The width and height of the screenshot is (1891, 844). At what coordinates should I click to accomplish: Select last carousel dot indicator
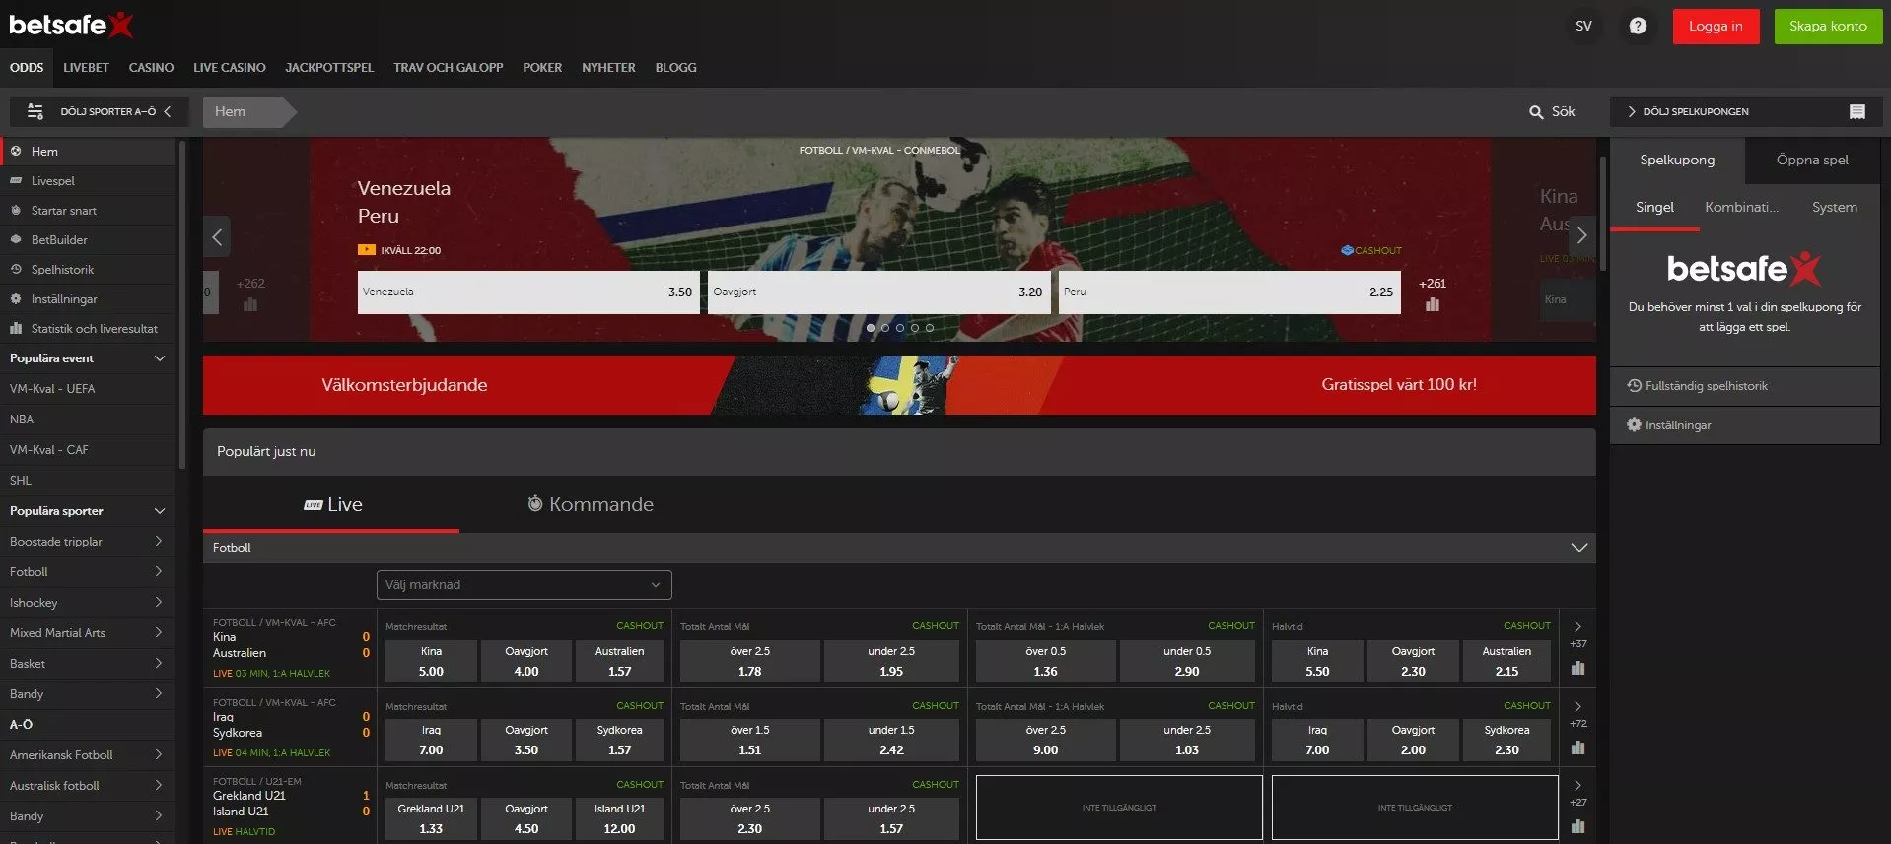[x=929, y=328]
